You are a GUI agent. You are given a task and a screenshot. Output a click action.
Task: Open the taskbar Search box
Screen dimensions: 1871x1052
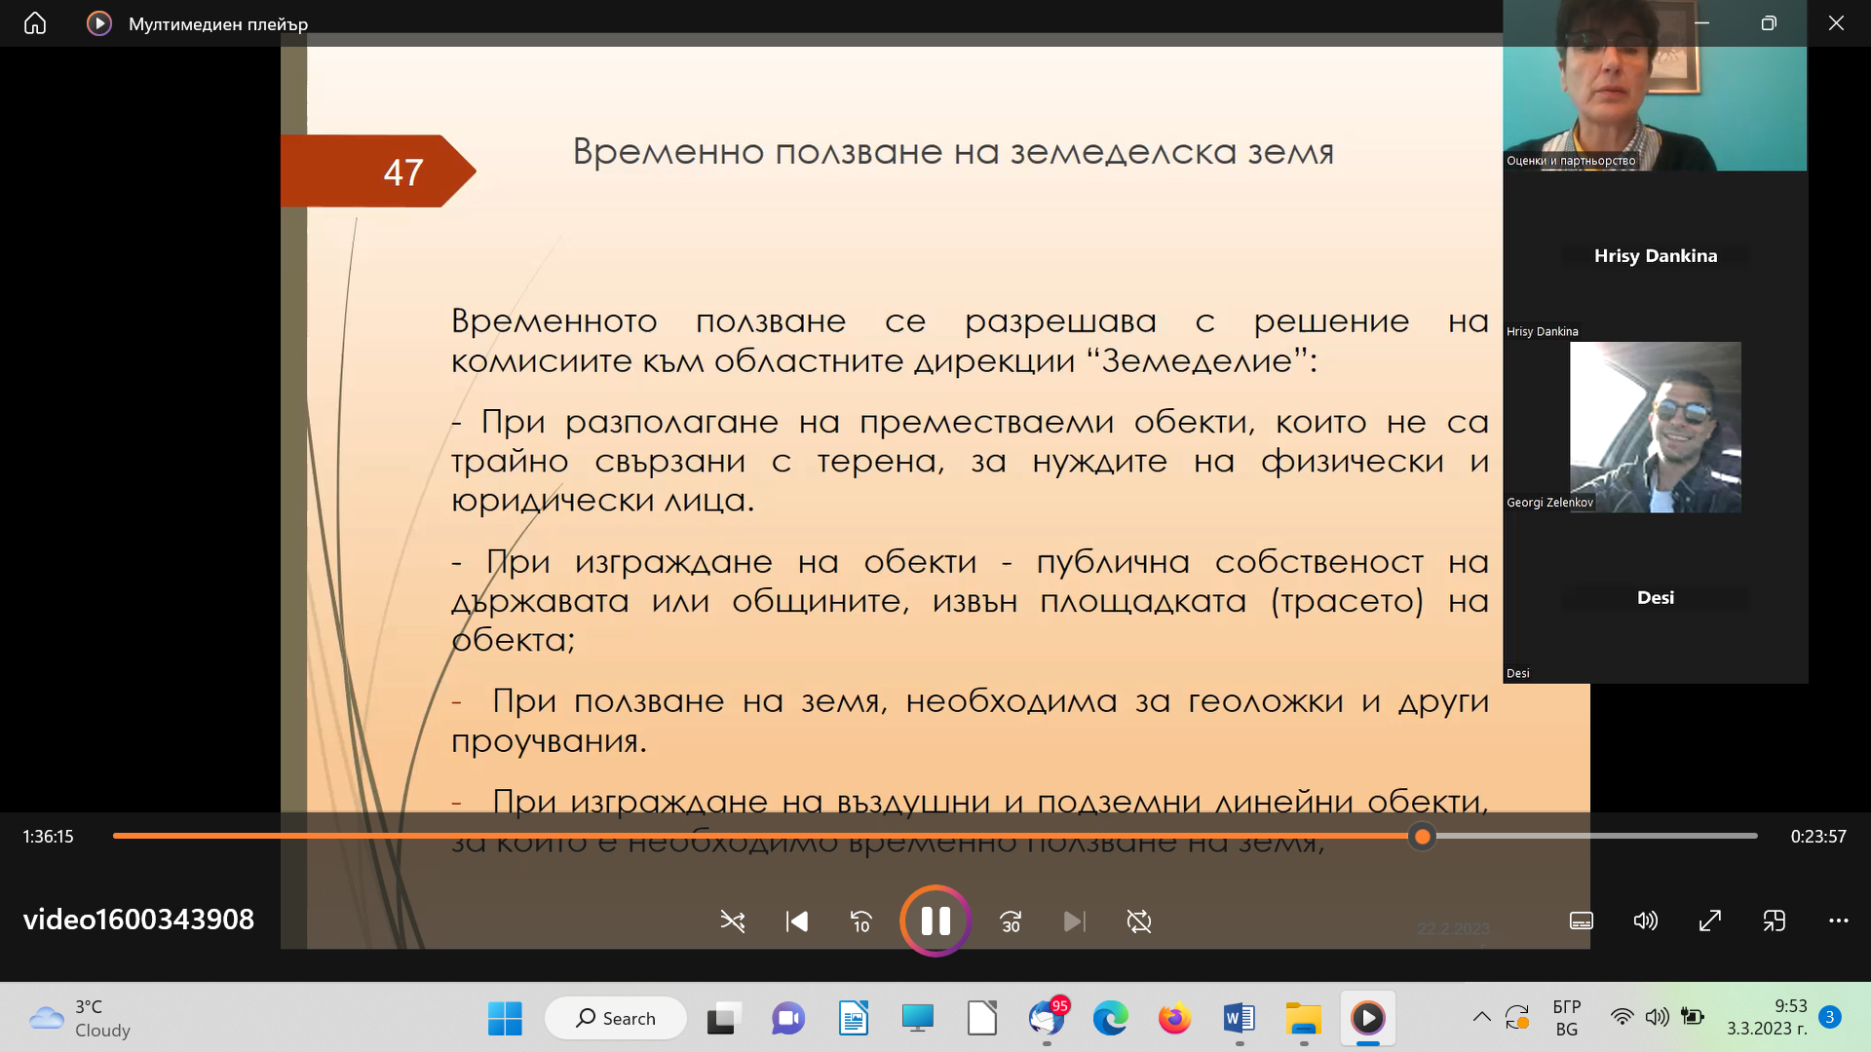(x=616, y=1018)
